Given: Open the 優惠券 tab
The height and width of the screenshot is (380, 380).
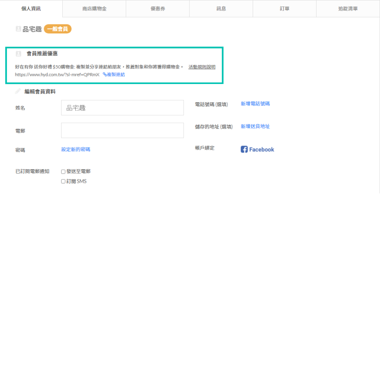Looking at the screenshot, I should tap(158, 9).
